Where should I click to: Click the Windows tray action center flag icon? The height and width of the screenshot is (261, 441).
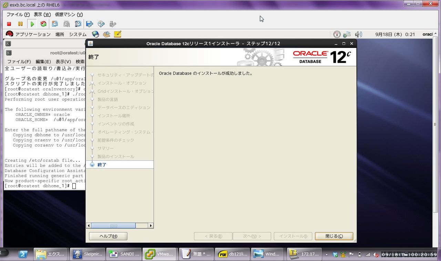pyautogui.click(x=351, y=255)
